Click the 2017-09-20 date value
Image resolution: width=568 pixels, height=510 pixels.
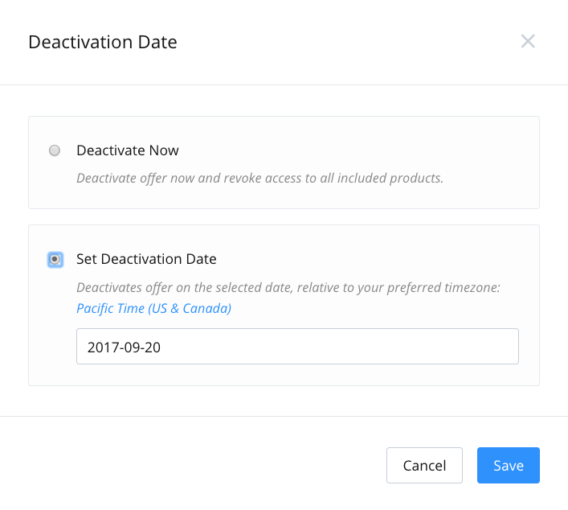pos(124,348)
